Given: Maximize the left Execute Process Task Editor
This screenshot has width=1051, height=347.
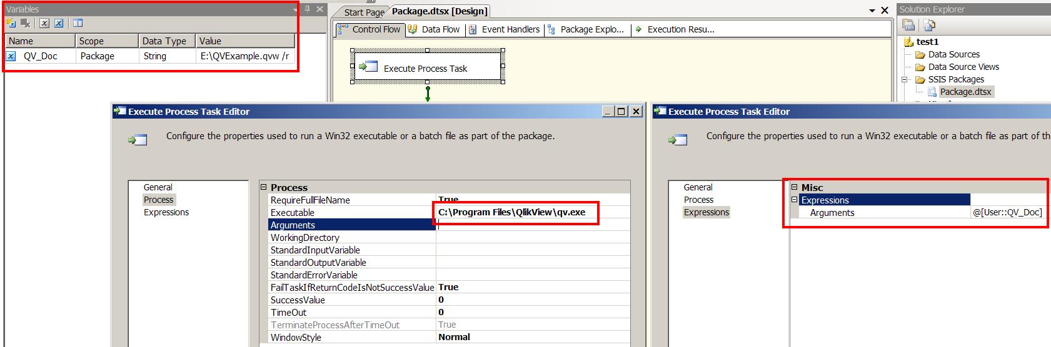Looking at the screenshot, I should [x=621, y=111].
